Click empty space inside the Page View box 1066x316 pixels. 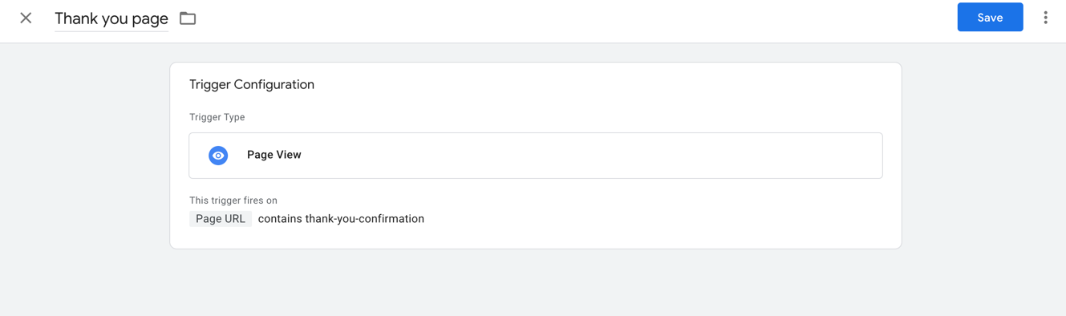(594, 156)
